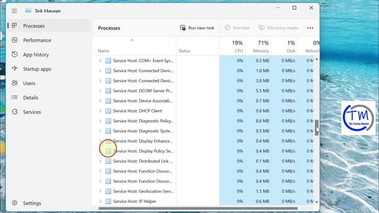Click the Device Association service icon
This screenshot has height=213, width=379.
point(108,101)
